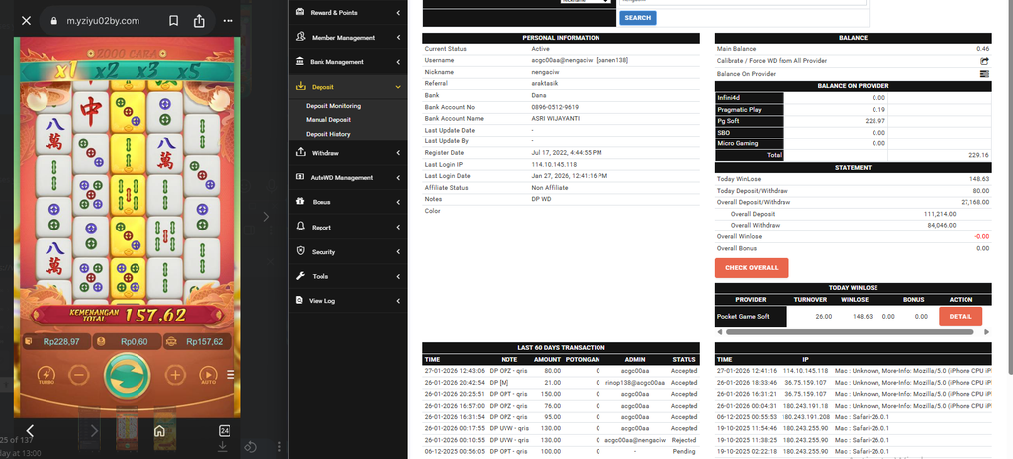Click the download arrow icon under the image
The height and width of the screenshot is (459, 1013).
[223, 446]
